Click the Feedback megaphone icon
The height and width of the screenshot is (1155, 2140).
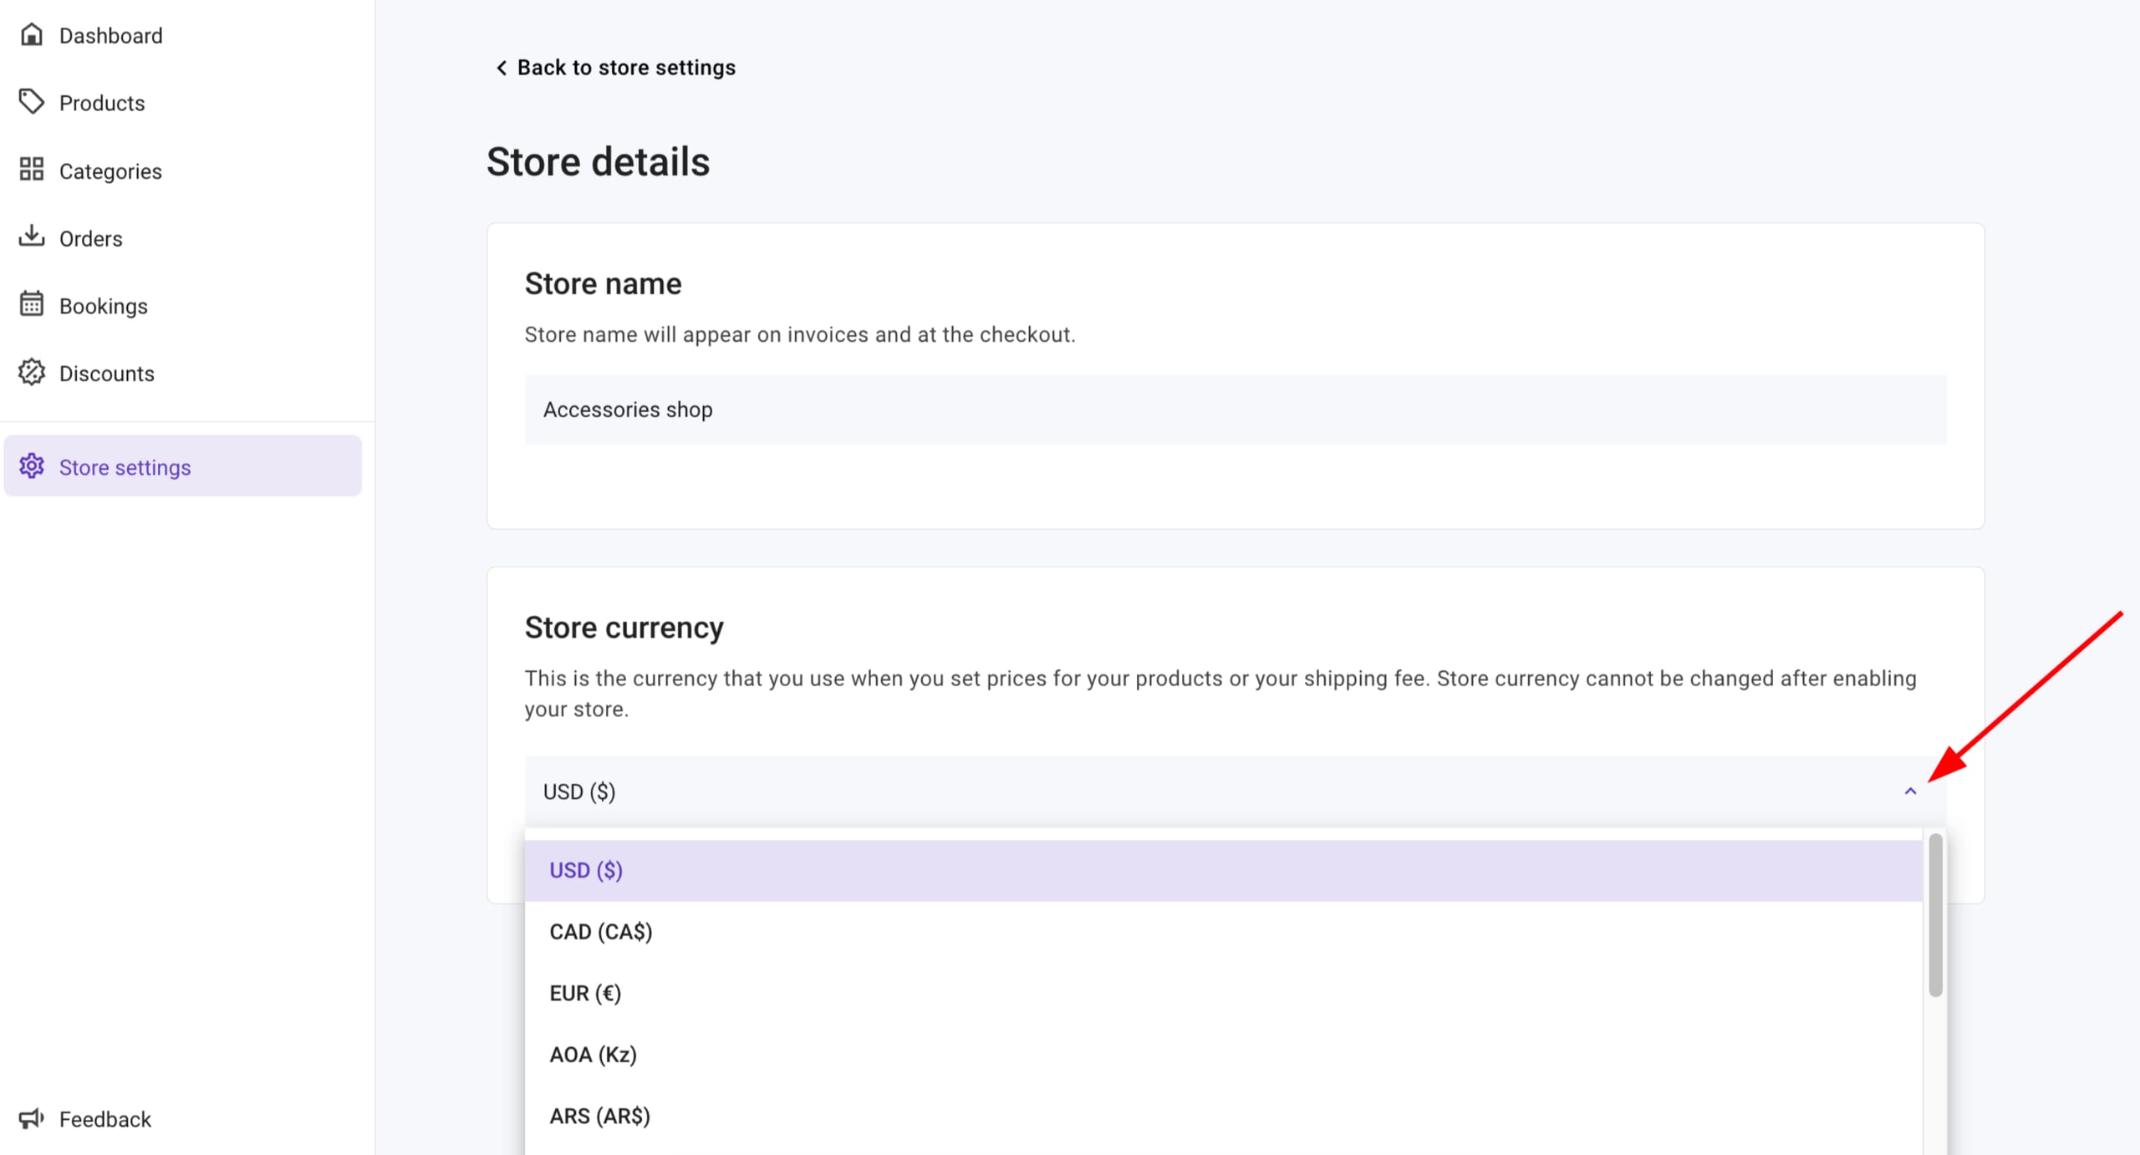[31, 1118]
